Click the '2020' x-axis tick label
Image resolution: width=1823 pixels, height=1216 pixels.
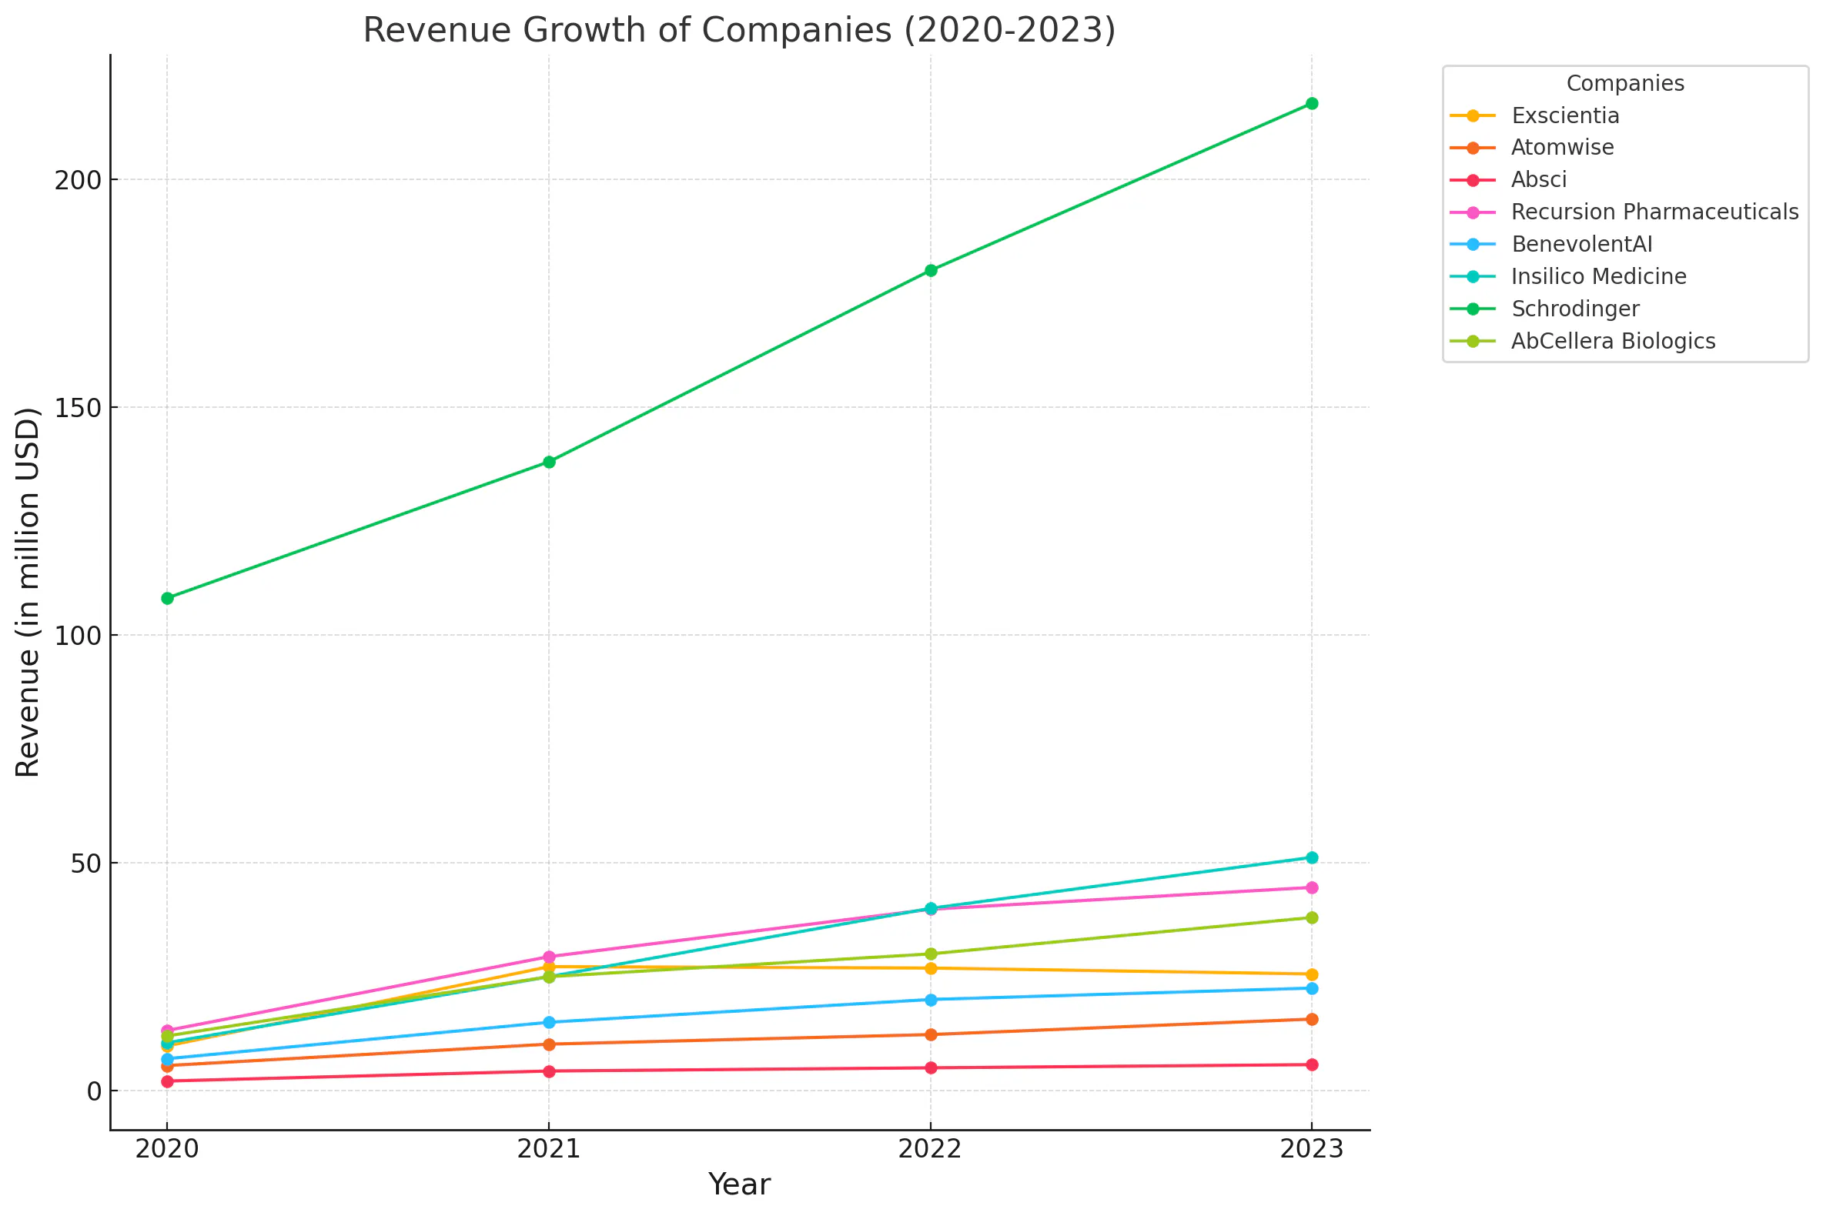[x=167, y=1149]
